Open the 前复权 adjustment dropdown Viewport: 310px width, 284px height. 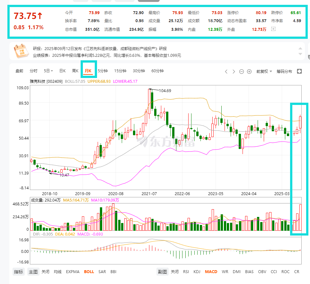pyautogui.click(x=264, y=72)
